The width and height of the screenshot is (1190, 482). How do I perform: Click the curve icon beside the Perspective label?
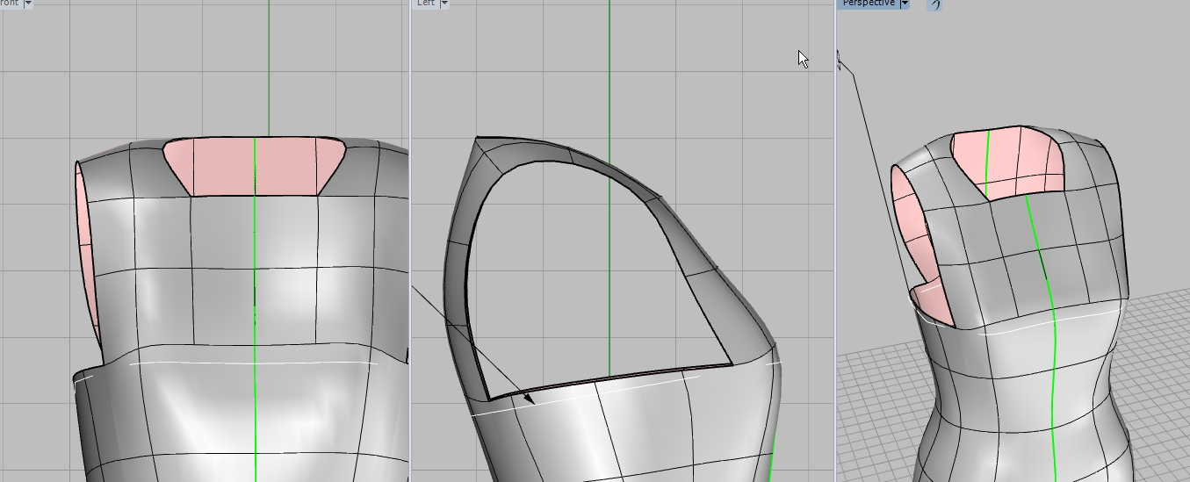(x=934, y=4)
